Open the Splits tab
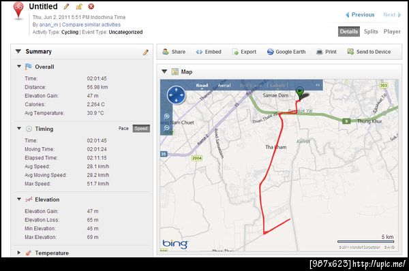 pyautogui.click(x=371, y=31)
